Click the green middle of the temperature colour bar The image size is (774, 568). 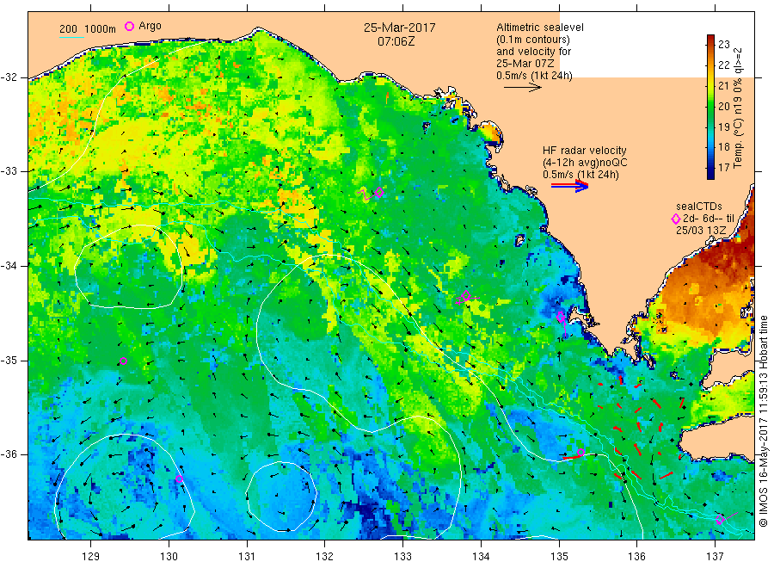(x=710, y=106)
